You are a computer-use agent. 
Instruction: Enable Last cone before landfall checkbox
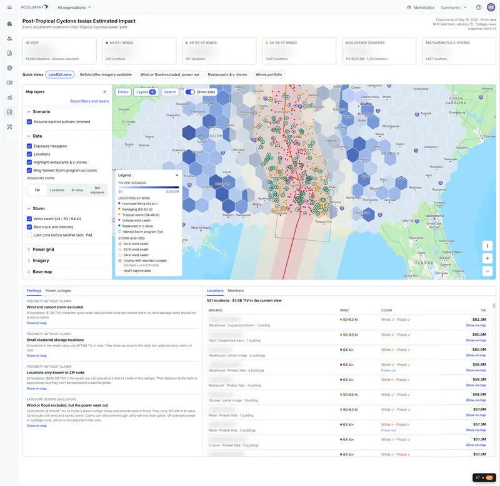click(x=29, y=235)
